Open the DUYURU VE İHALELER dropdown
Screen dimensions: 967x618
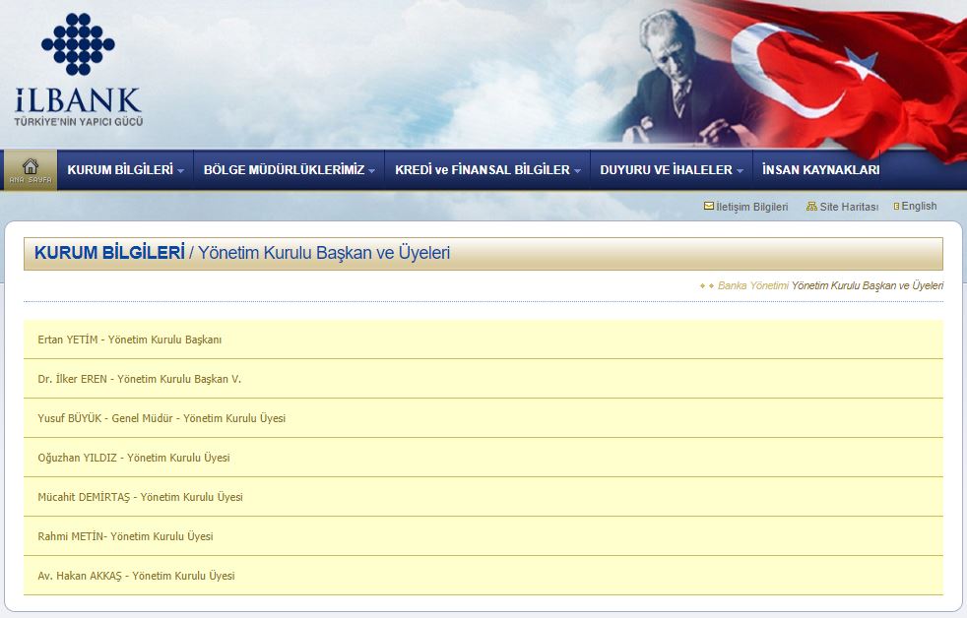coord(671,170)
